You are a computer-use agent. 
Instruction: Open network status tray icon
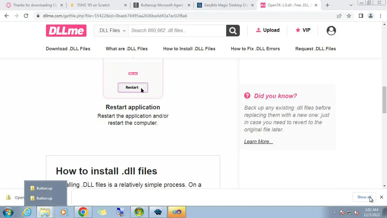pos(349,212)
